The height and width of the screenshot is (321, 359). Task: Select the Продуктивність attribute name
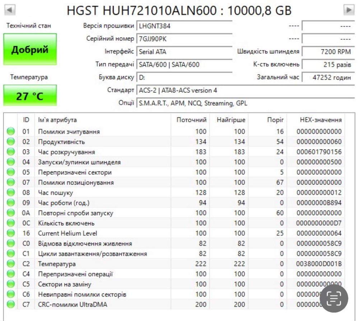(x=61, y=142)
